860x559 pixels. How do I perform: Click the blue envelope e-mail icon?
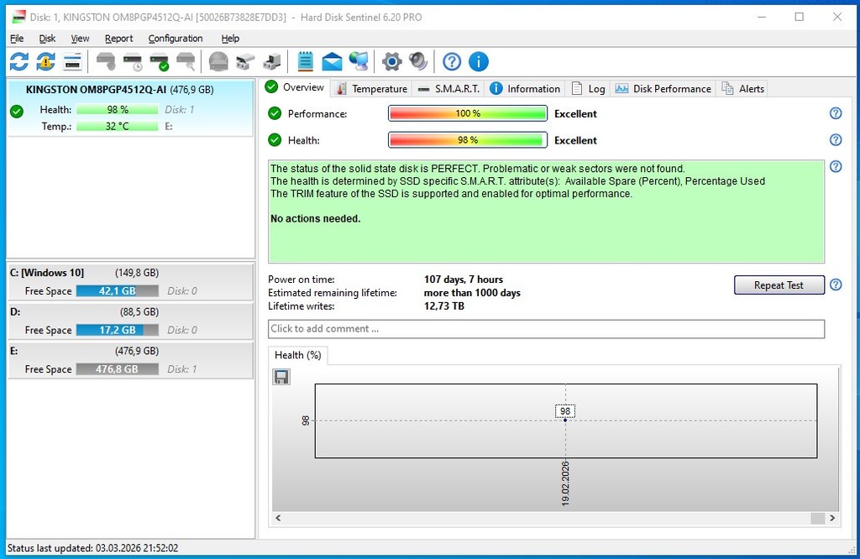[332, 61]
